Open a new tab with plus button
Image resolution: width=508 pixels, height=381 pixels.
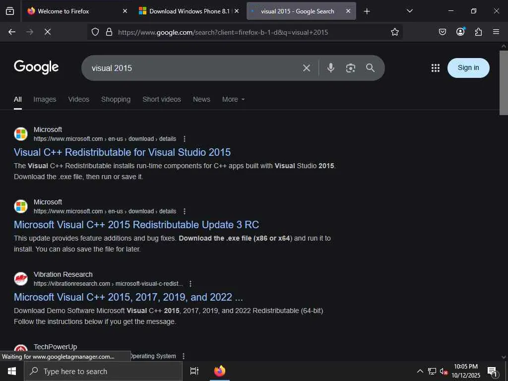tap(367, 11)
